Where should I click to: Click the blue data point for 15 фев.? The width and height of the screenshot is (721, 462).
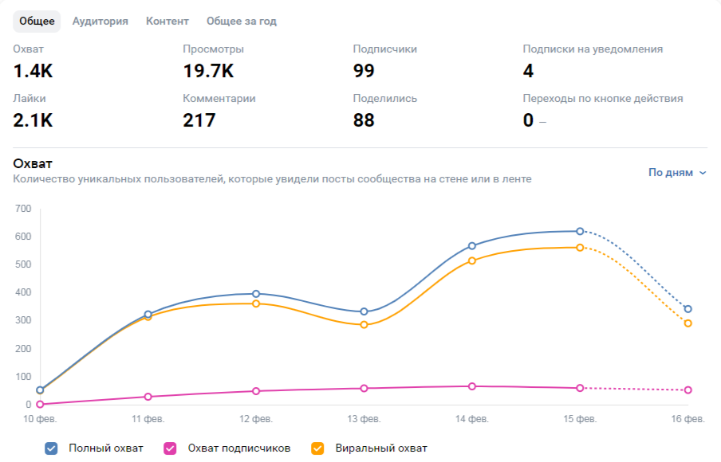click(580, 231)
